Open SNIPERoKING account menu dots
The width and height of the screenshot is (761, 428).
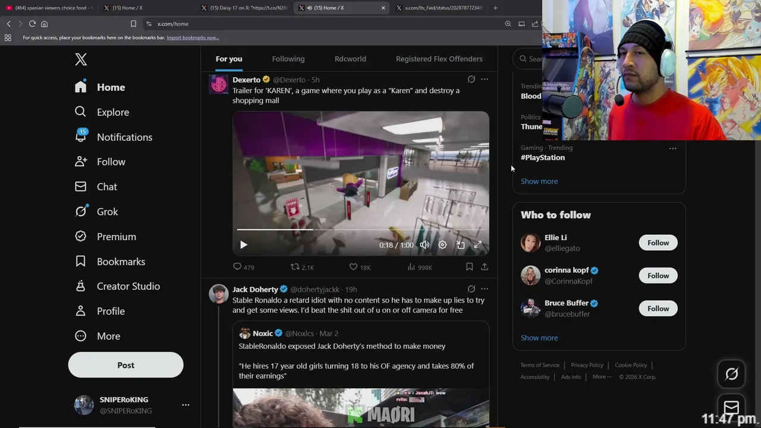point(185,405)
